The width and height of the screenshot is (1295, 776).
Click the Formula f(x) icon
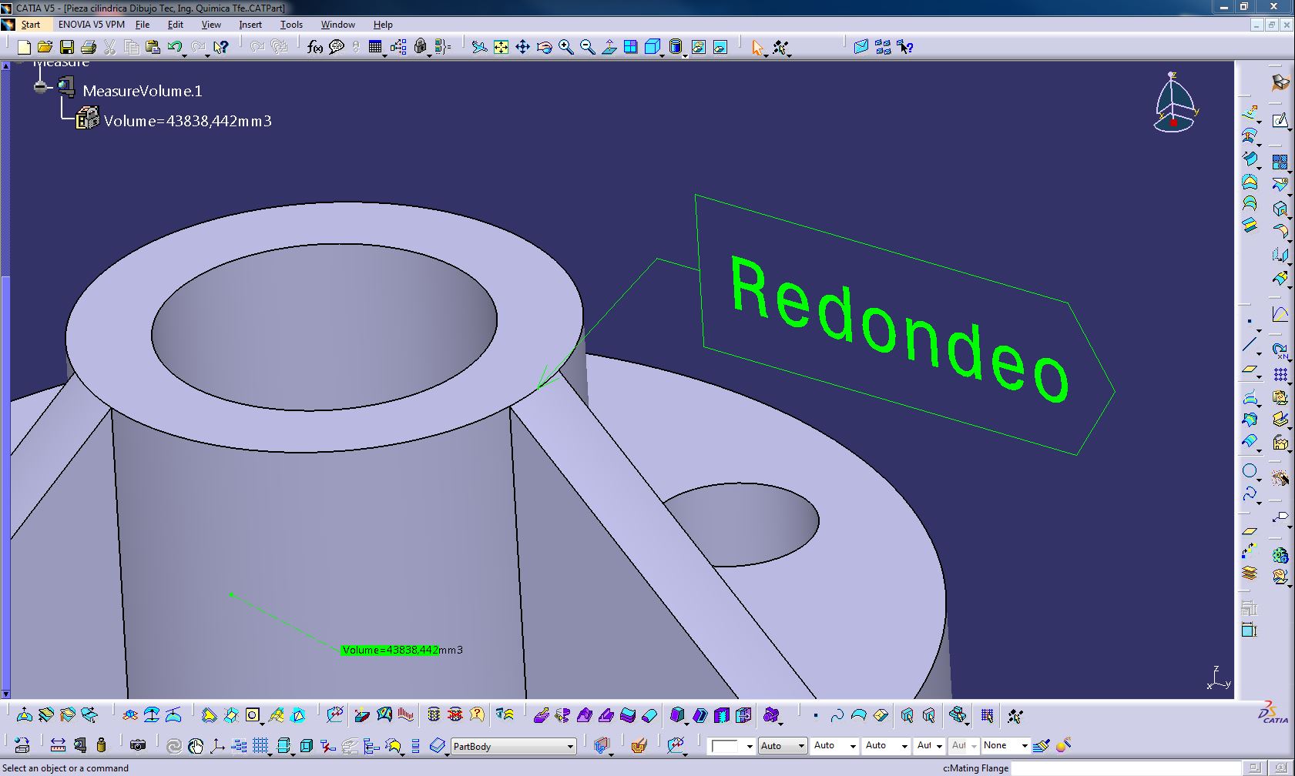click(x=314, y=48)
